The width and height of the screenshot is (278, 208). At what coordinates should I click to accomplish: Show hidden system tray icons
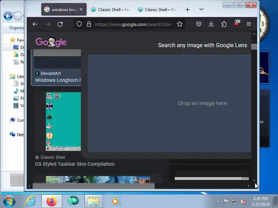[x=218, y=201]
